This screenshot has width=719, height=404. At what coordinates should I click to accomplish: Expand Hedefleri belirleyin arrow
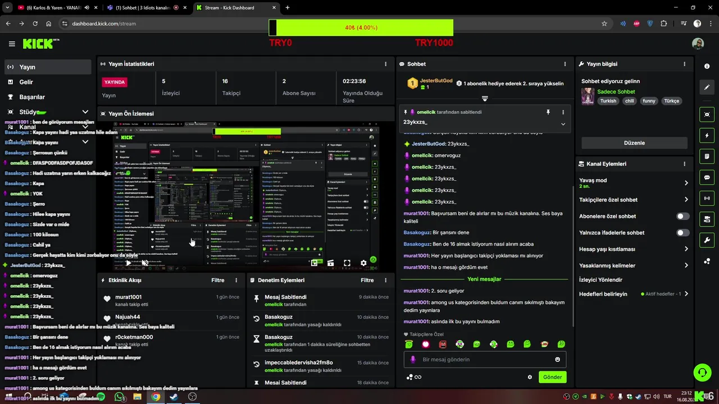tap(686, 293)
